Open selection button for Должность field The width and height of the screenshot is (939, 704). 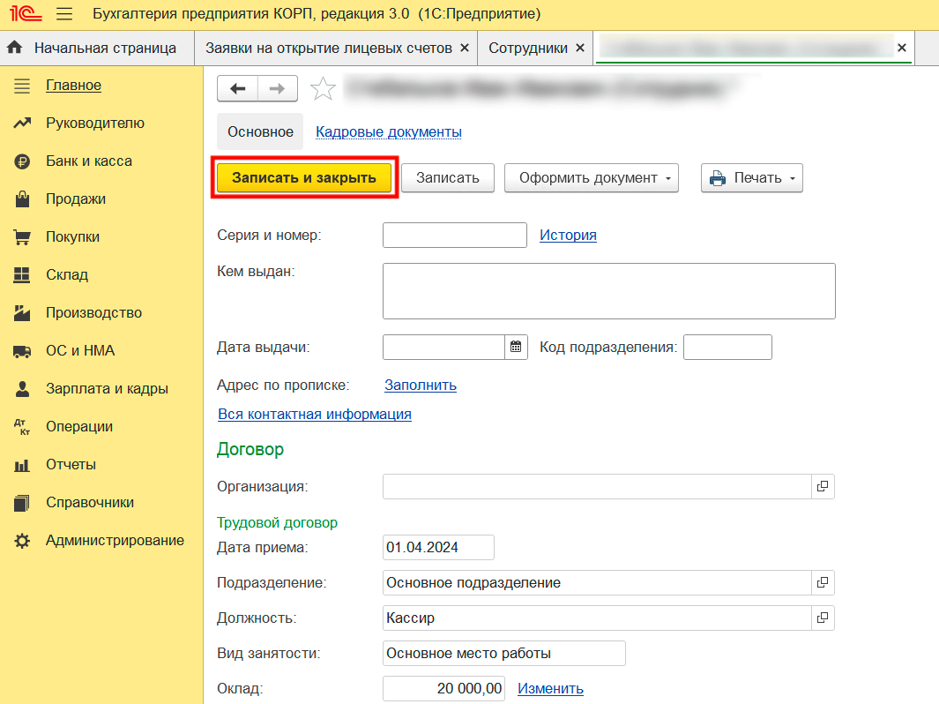pyautogui.click(x=822, y=618)
